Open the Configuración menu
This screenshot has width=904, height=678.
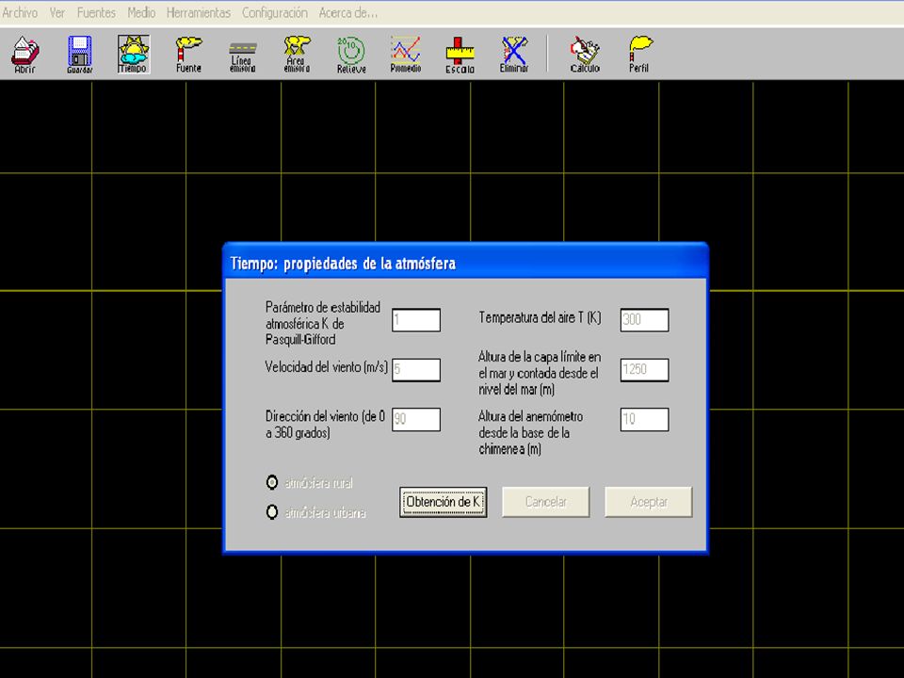pos(274,12)
